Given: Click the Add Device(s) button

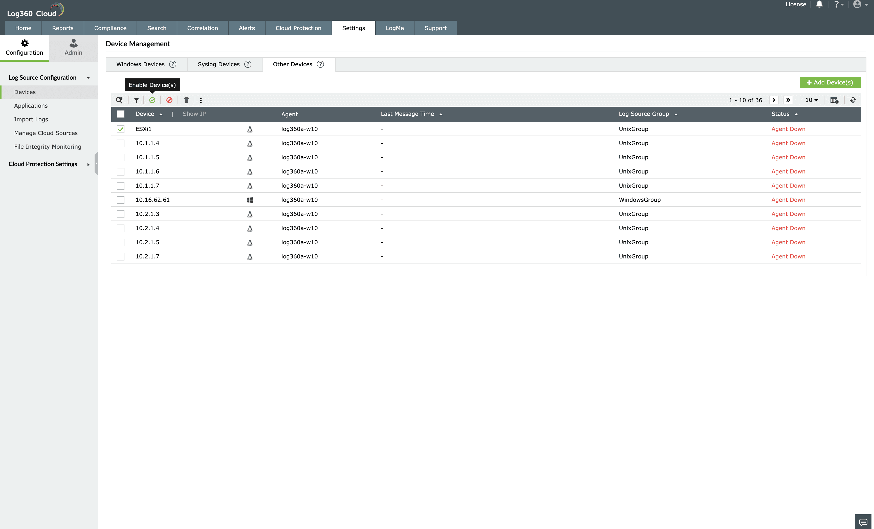Looking at the screenshot, I should (830, 82).
